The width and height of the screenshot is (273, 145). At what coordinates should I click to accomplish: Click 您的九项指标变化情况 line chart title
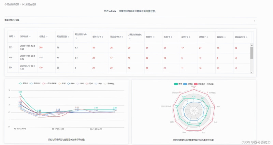[x=66, y=140]
